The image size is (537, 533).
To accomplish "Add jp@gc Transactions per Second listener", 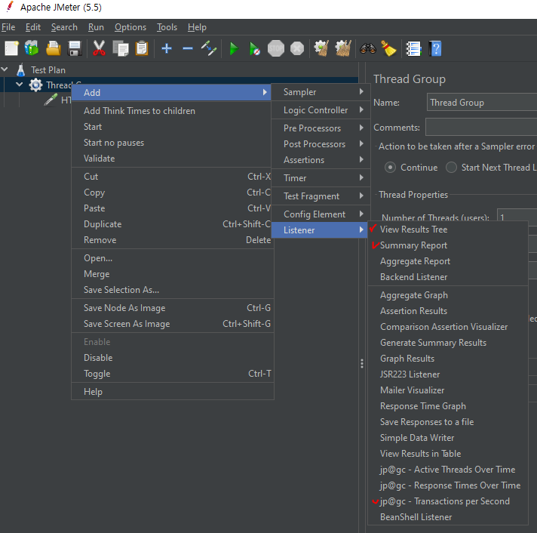I will click(x=447, y=501).
